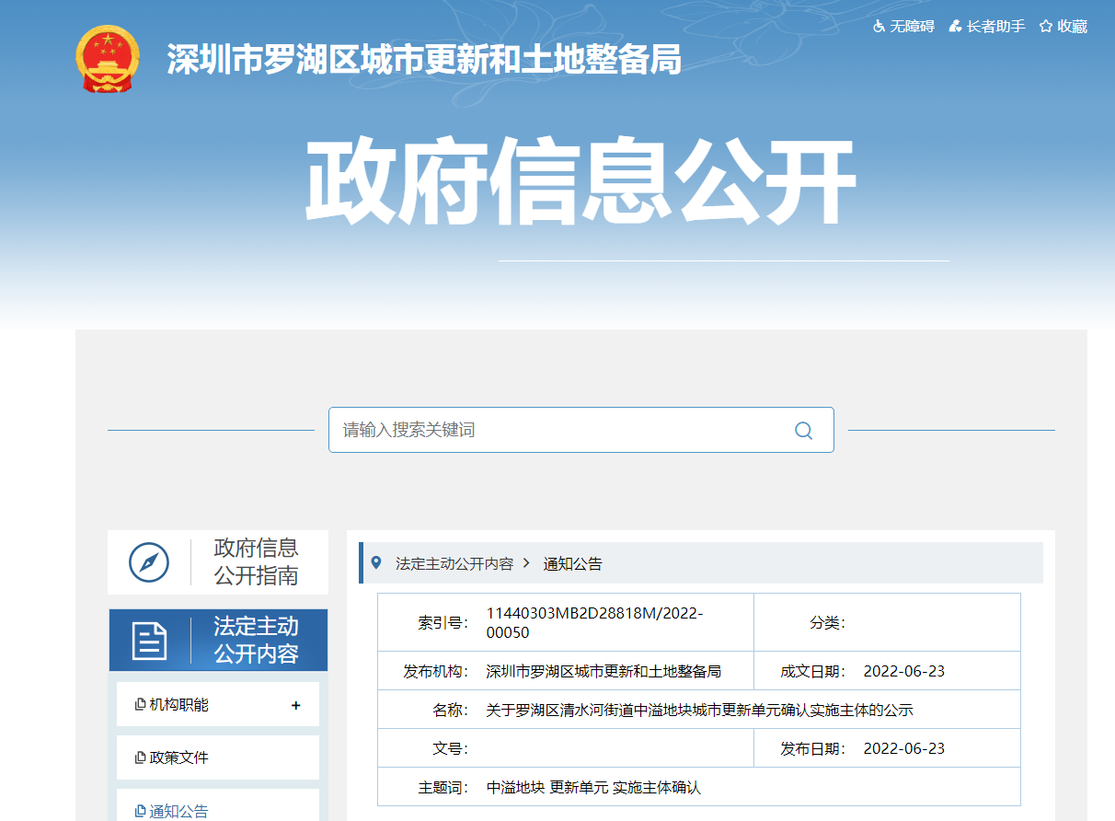Click the 法定主动公开内容 breadcrumb link
This screenshot has height=821, width=1115.
tap(454, 563)
